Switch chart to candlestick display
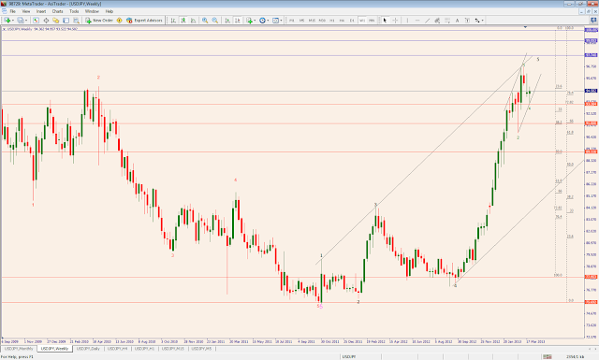 click(183, 21)
